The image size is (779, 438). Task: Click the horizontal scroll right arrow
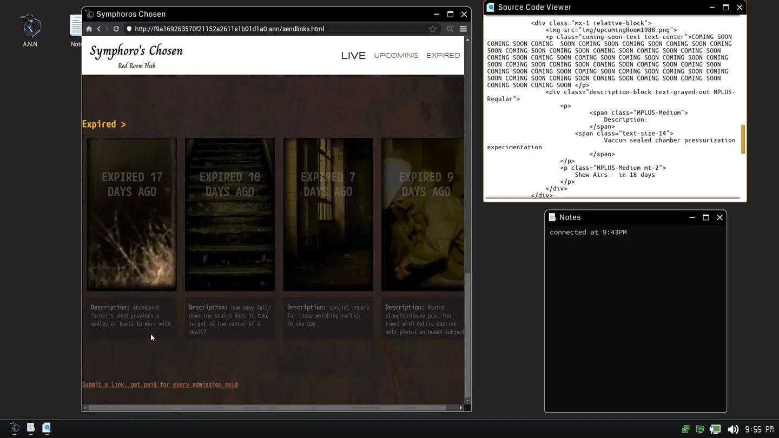tap(460, 408)
